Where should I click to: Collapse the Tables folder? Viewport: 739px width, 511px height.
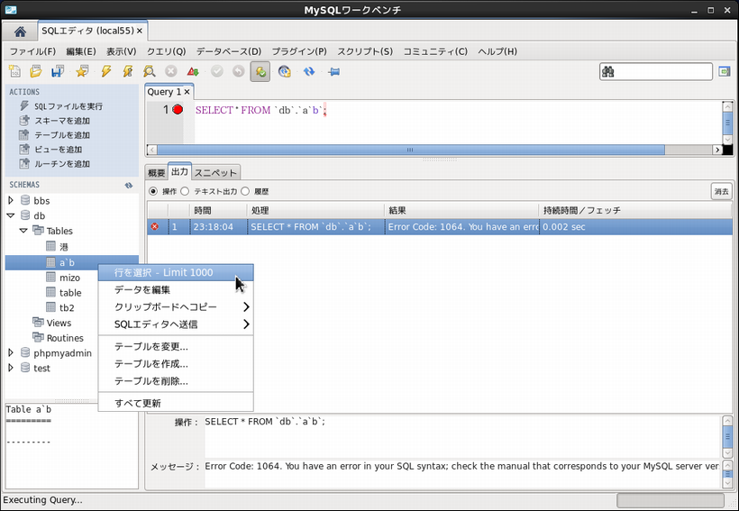pyautogui.click(x=23, y=231)
